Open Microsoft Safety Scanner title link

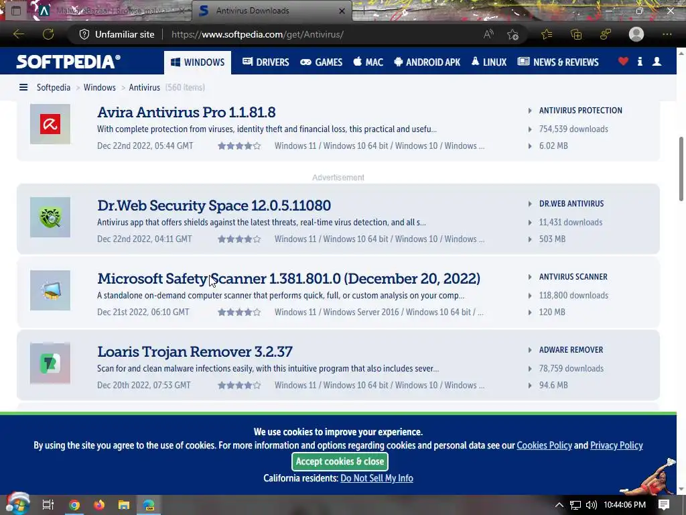289,278
